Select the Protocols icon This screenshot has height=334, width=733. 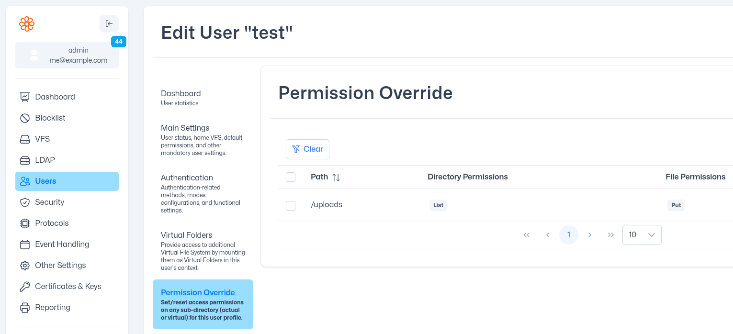tap(25, 223)
